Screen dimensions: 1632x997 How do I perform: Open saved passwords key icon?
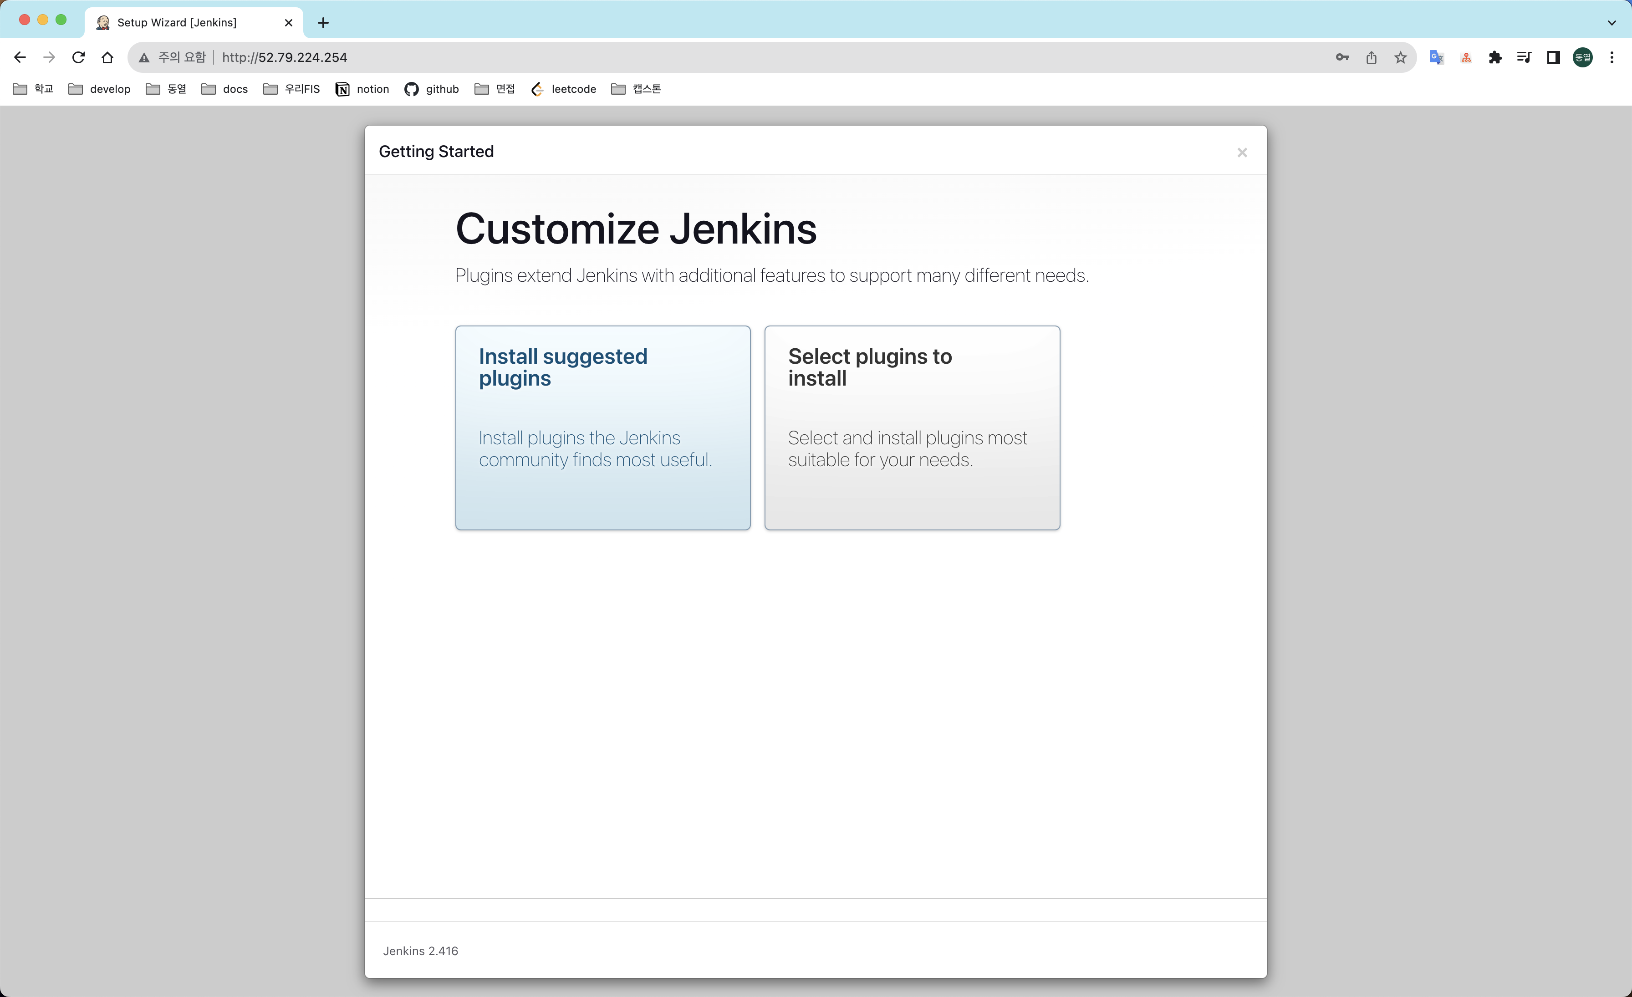coord(1342,58)
